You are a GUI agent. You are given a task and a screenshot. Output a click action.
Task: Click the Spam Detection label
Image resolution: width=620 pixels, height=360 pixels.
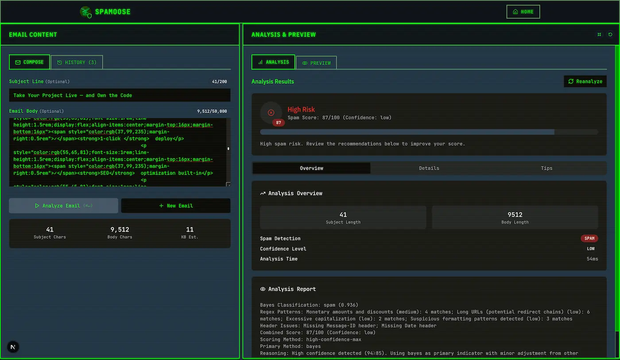(x=280, y=239)
